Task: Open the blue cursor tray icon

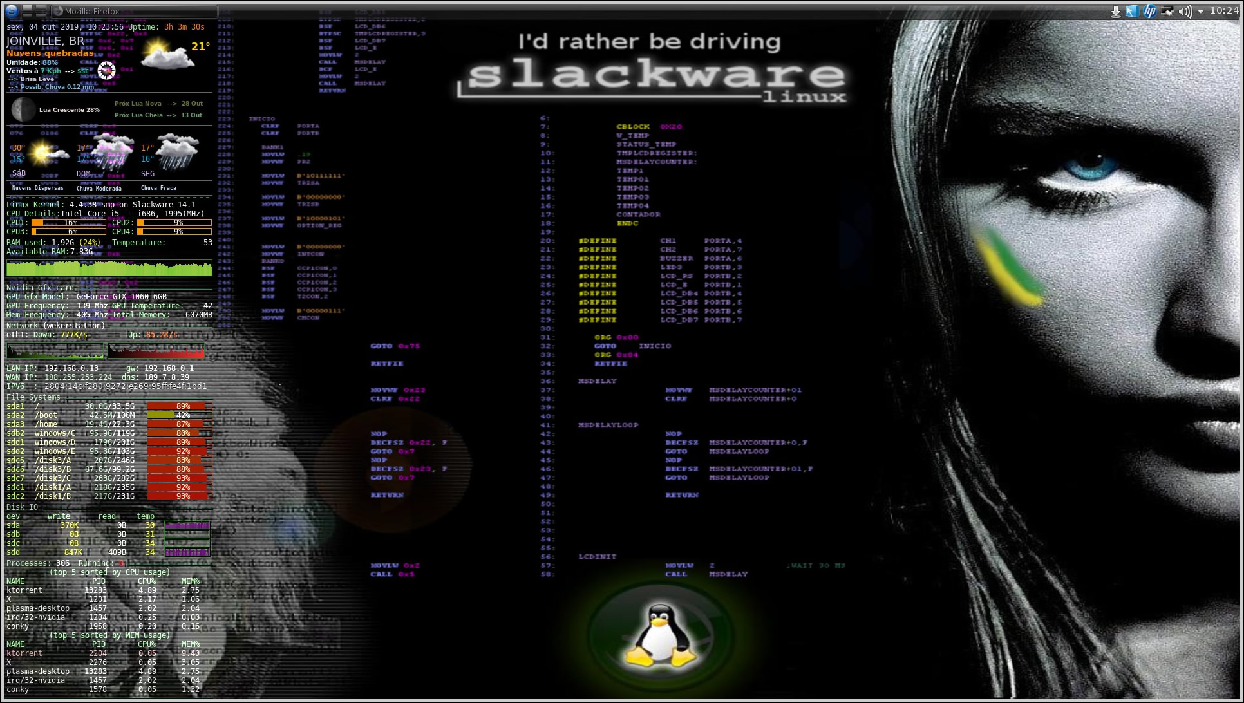Action: [x=1132, y=12]
